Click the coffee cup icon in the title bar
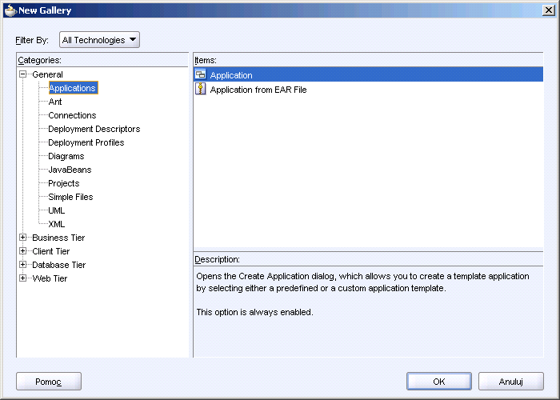 tap(10, 10)
